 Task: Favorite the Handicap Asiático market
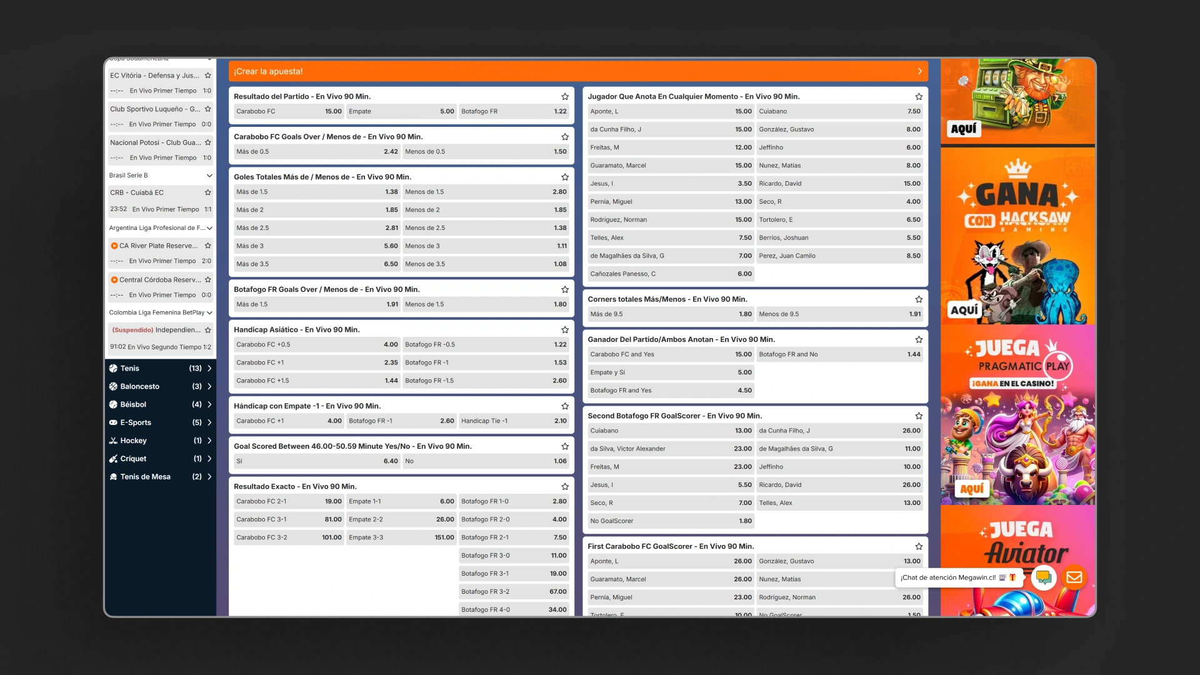coord(565,330)
